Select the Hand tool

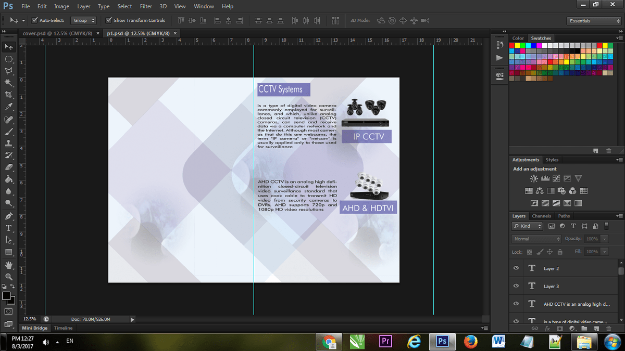tap(9, 265)
